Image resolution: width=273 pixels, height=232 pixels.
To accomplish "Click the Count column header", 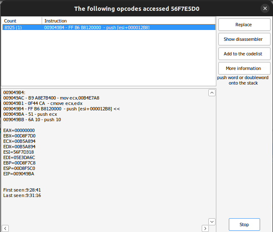I will (22, 21).
